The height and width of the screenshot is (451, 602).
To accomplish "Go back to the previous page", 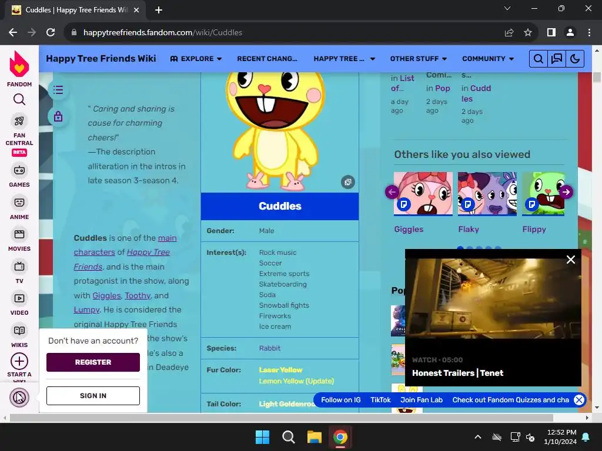I will [x=13, y=33].
